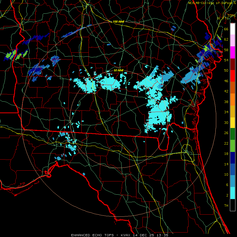Viewport: 237px width, 237px height.
Task: Select the bright red legend swatch
Action: tap(233, 76)
